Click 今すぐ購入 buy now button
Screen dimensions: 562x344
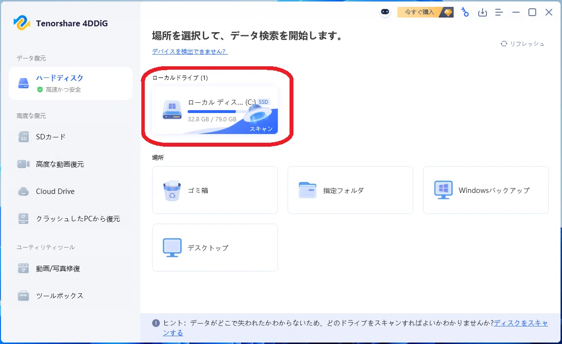(x=426, y=12)
